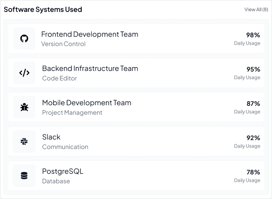This screenshot has height=199, width=272.
Task: Open the View All (8) link
Action: click(256, 9)
